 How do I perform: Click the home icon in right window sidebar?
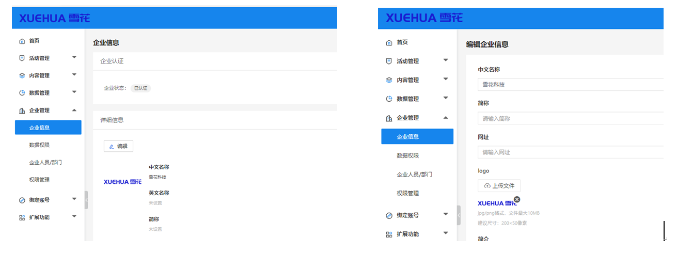tap(389, 42)
